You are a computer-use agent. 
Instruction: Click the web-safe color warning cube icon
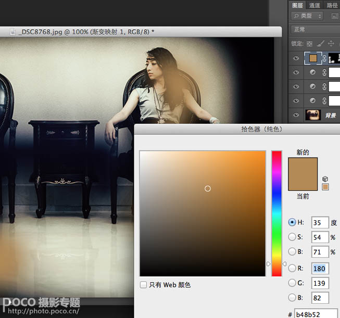(x=325, y=179)
